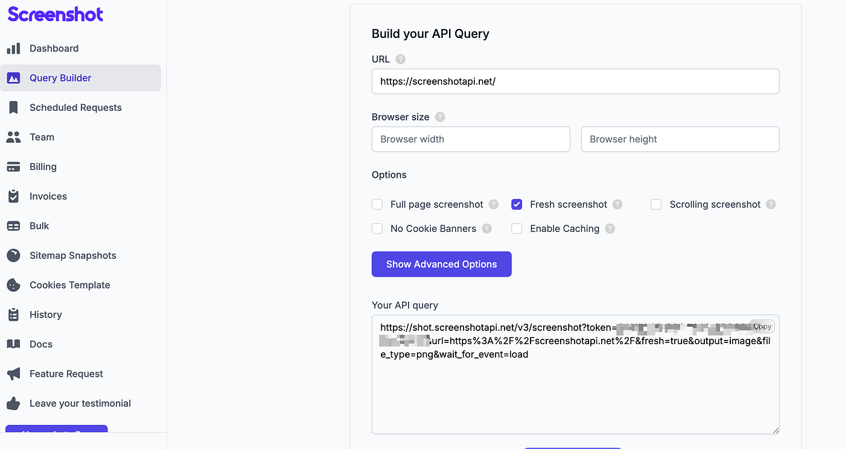
Task: Click the Scheduled Requests bookmark icon
Action: pos(13,107)
